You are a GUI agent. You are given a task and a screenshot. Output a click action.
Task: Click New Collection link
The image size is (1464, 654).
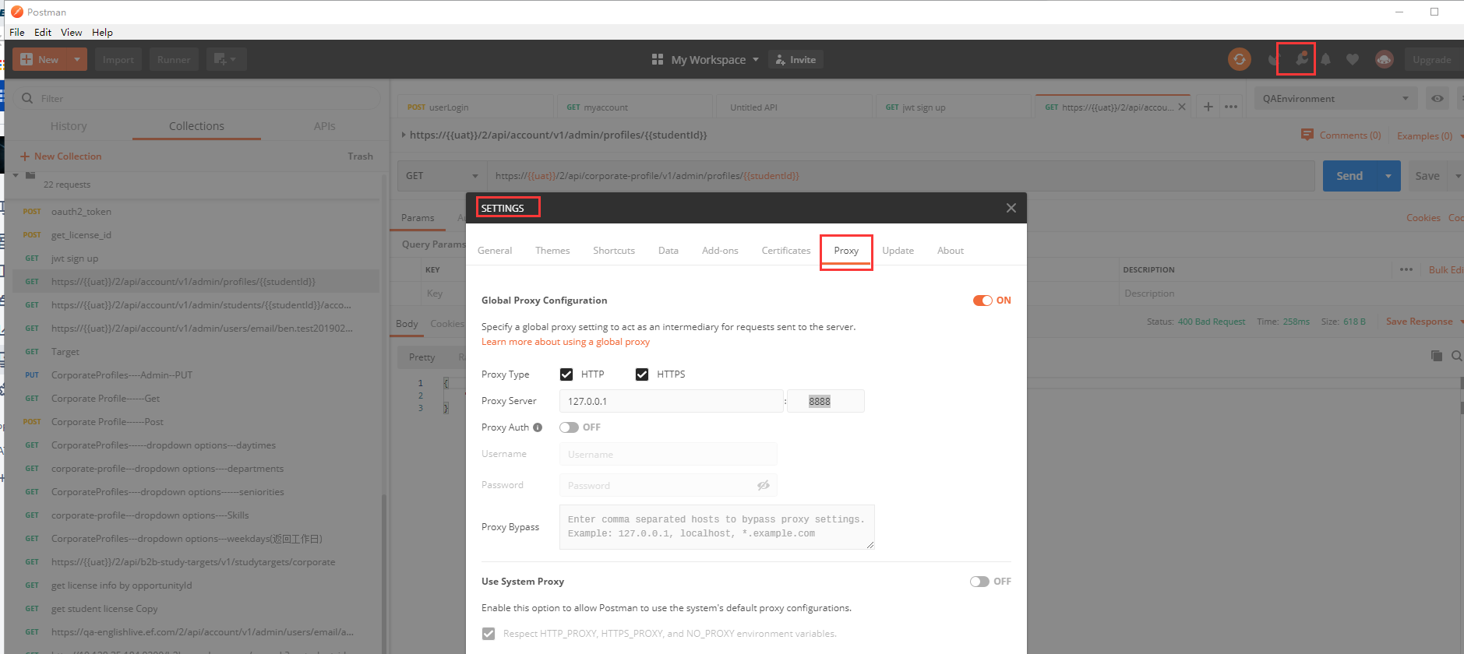point(61,156)
